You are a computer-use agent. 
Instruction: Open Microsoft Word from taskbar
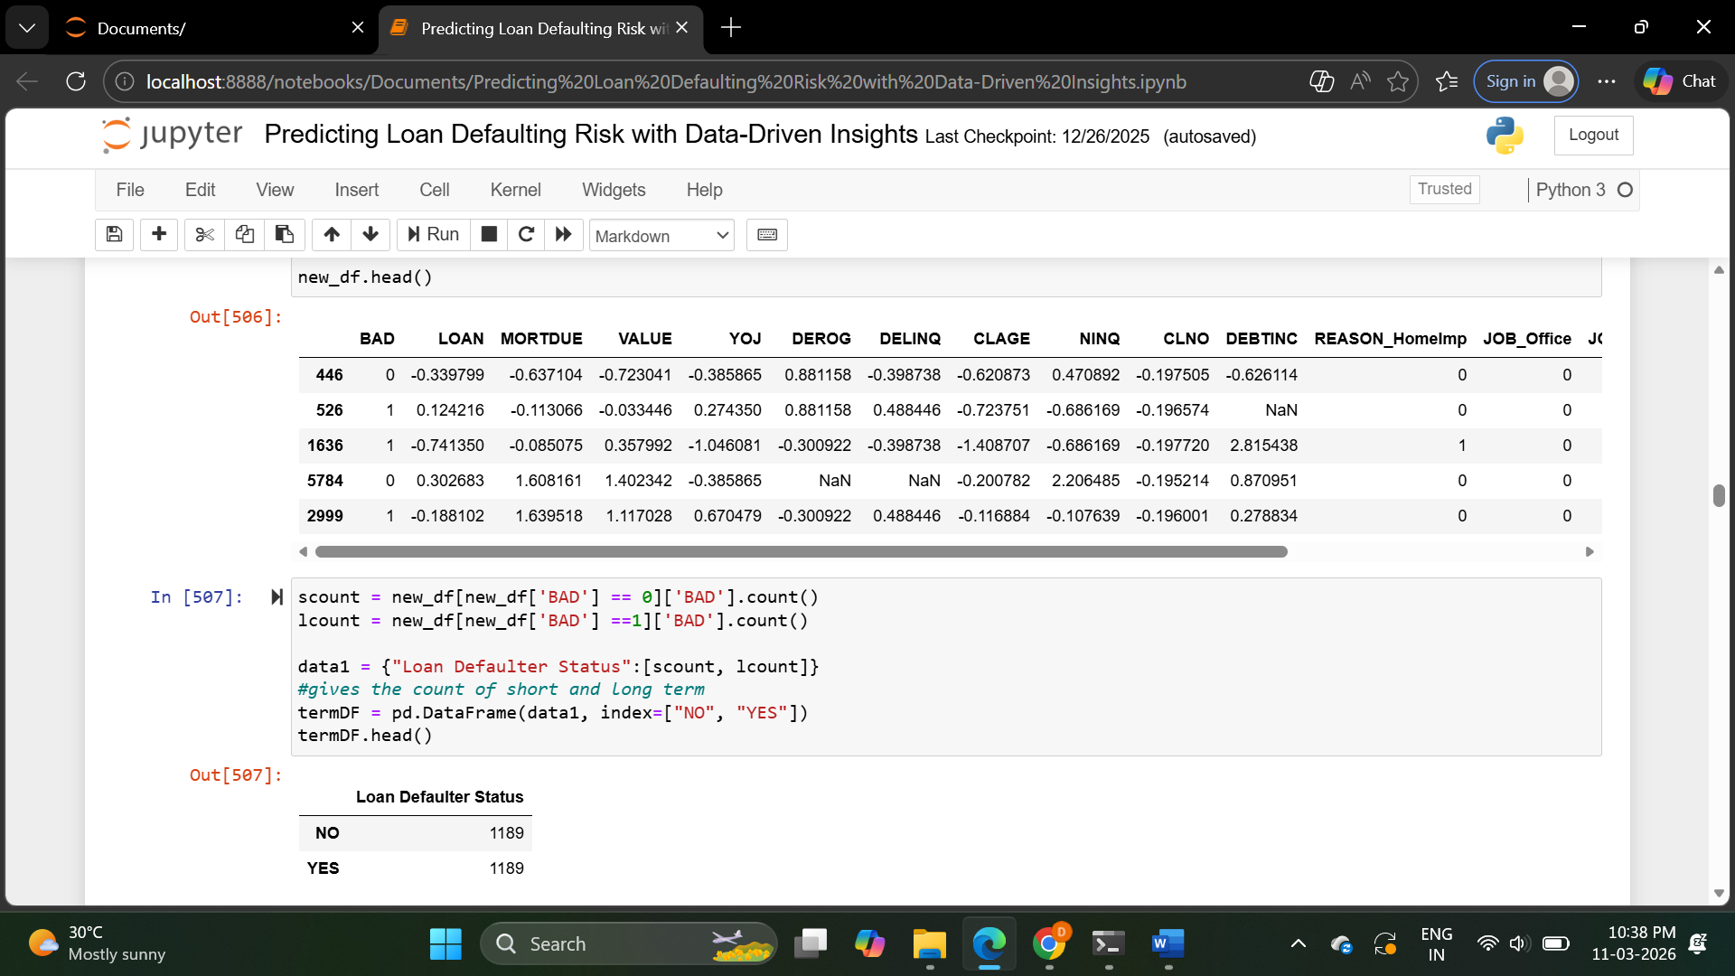tap(1168, 943)
